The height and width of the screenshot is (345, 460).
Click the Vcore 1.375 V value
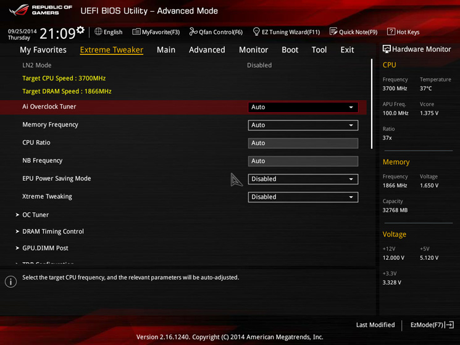[429, 113]
